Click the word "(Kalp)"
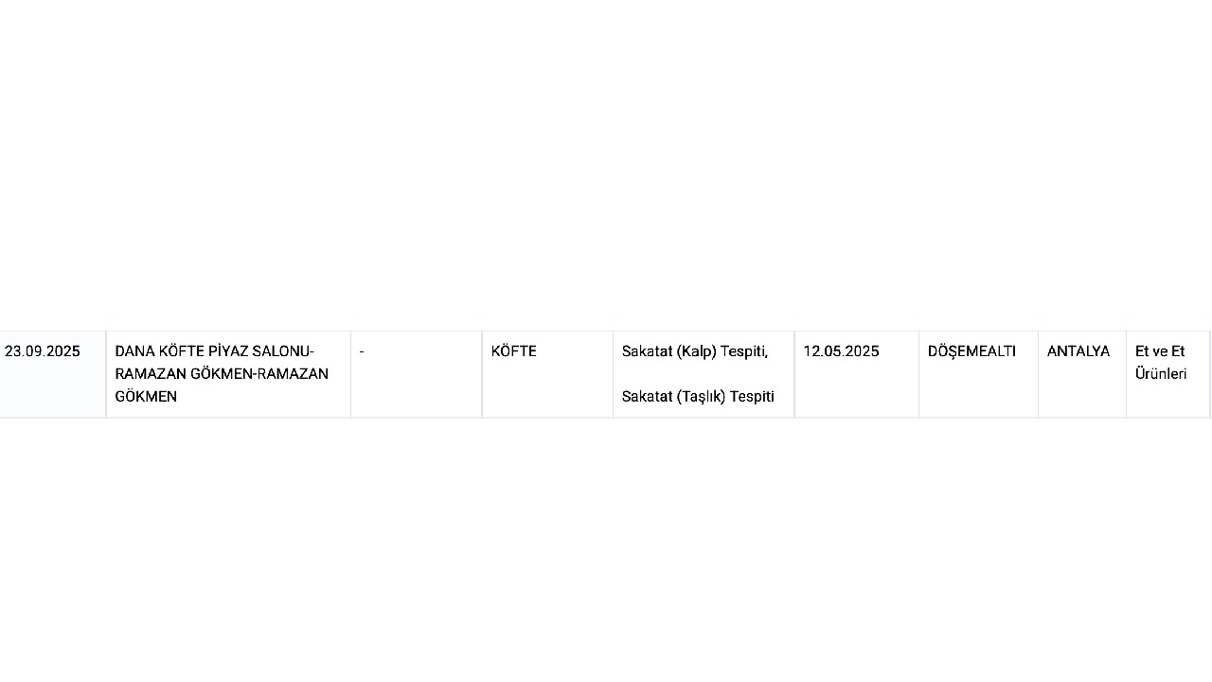Viewport: 1212px width, 682px height. click(x=696, y=351)
